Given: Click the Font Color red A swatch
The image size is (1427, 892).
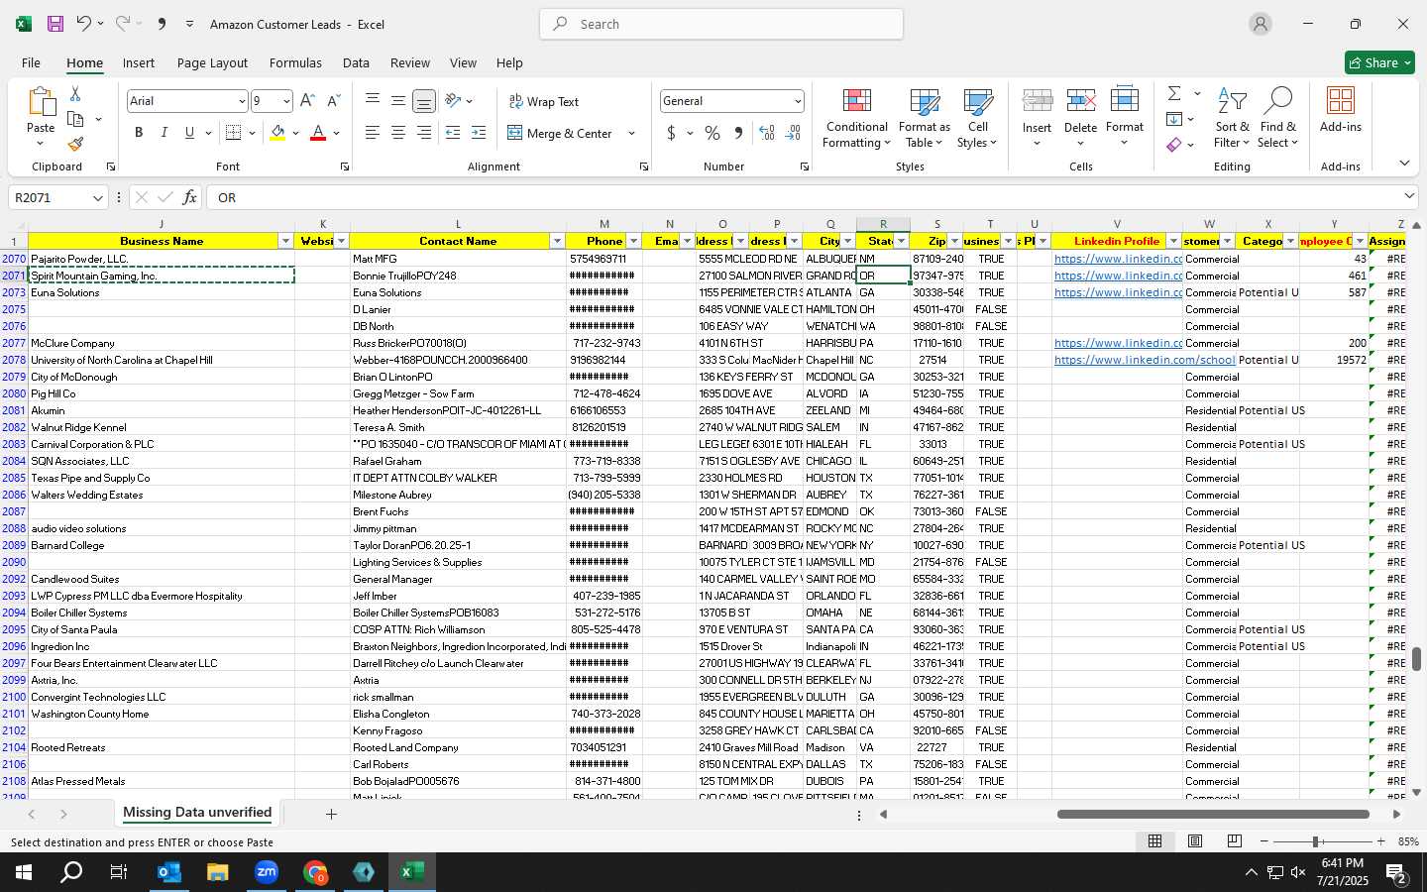Looking at the screenshot, I should click(x=318, y=133).
